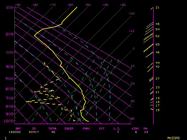Click the wind speed value 15
This screenshot has height=140, width=187.
(x=157, y=110)
